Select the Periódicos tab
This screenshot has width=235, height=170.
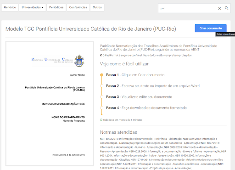56,7
